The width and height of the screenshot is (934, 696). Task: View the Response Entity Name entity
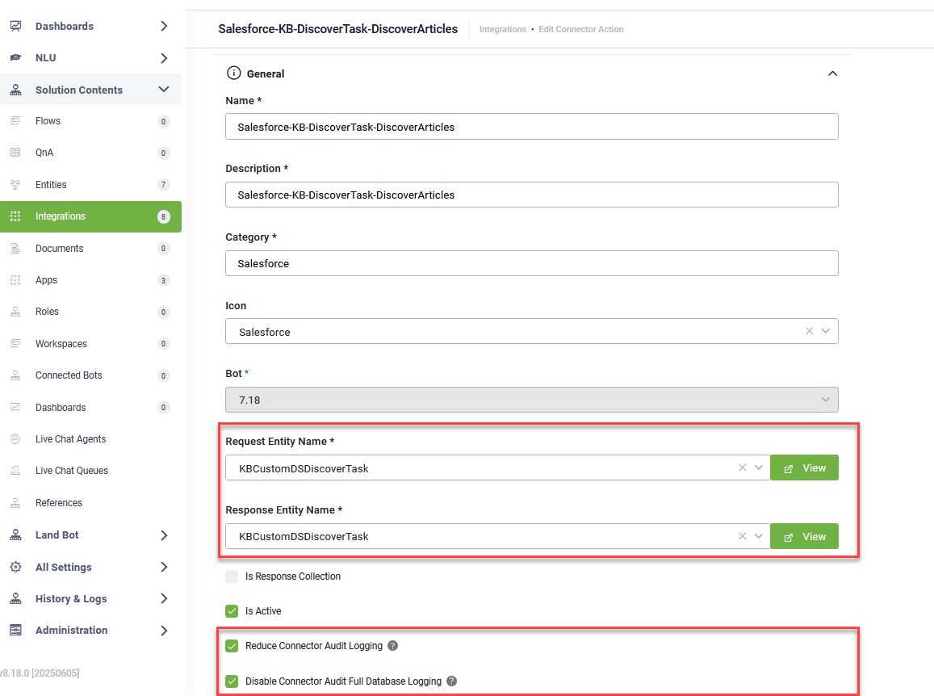(x=804, y=536)
